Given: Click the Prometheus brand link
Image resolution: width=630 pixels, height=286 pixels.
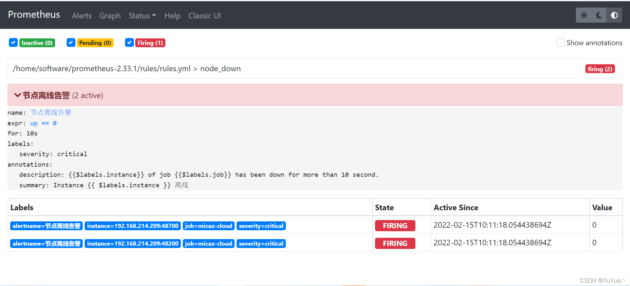Looking at the screenshot, I should click(x=34, y=14).
